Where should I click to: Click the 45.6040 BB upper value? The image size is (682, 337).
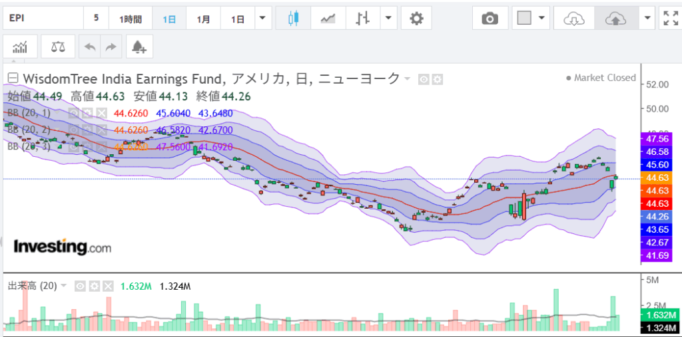172,114
